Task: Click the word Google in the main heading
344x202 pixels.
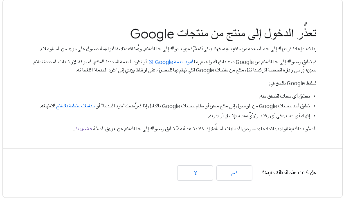Action: [x=152, y=34]
